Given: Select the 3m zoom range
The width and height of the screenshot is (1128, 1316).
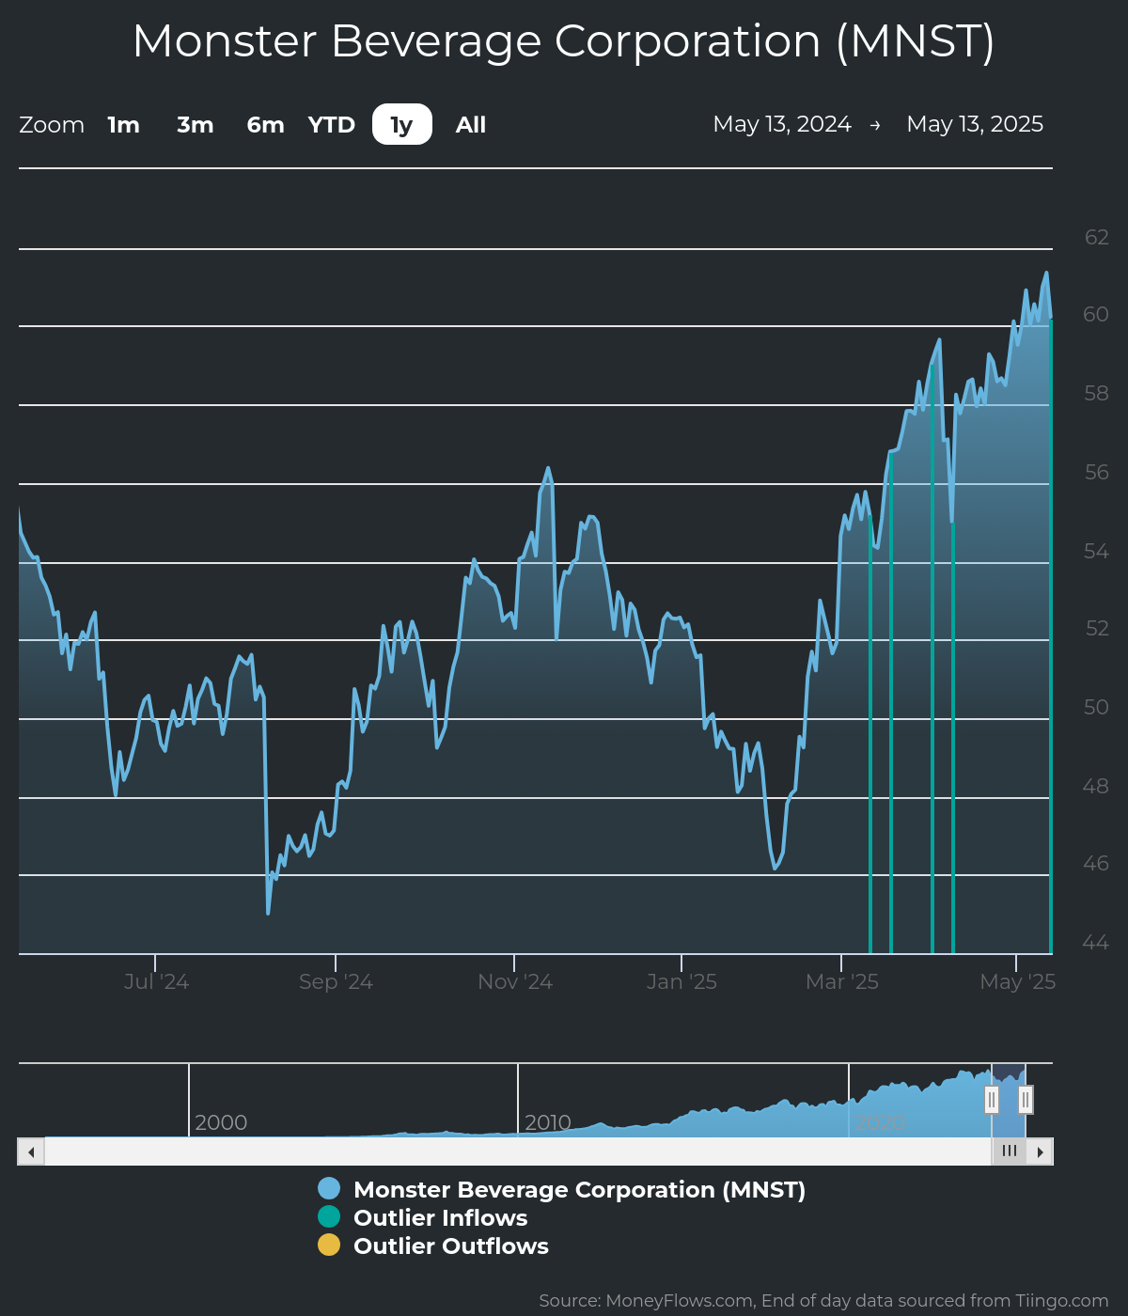Looking at the screenshot, I should (195, 125).
